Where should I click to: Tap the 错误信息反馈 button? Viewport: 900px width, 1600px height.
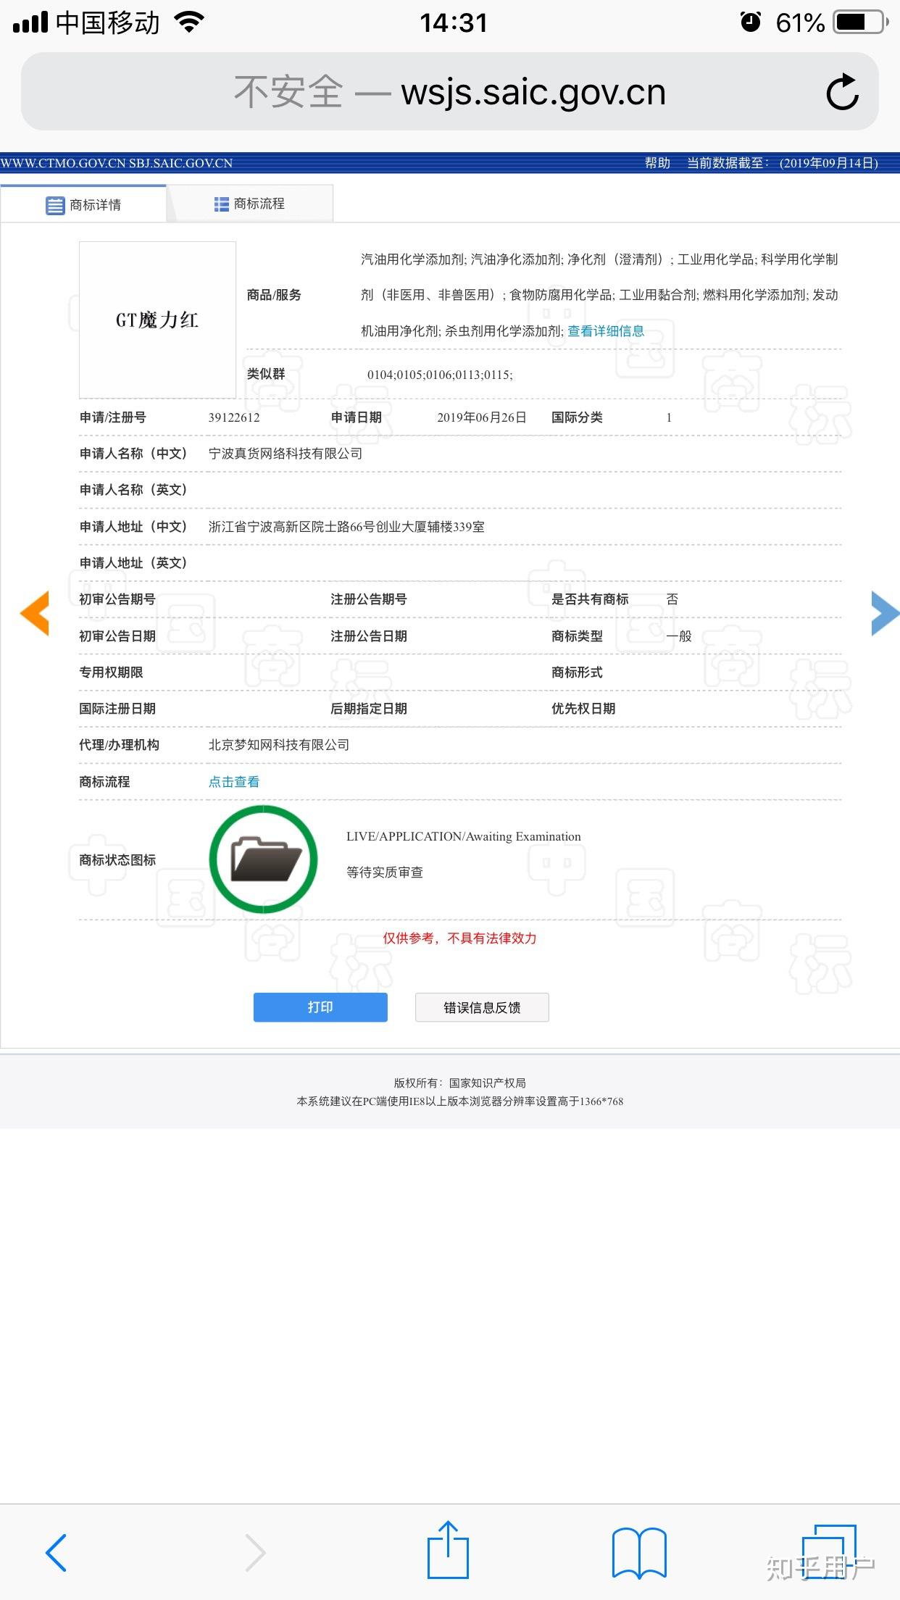pyautogui.click(x=482, y=1007)
